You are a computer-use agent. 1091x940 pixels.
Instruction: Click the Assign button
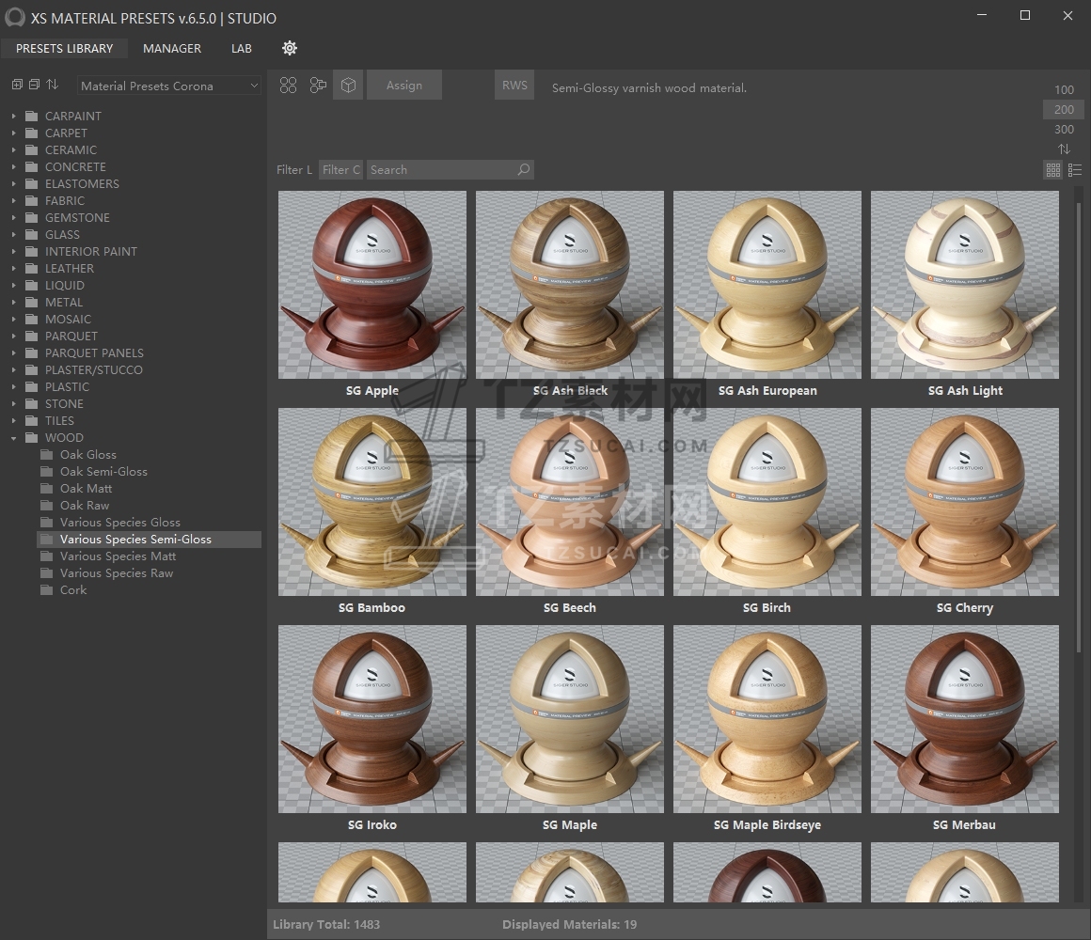404,85
